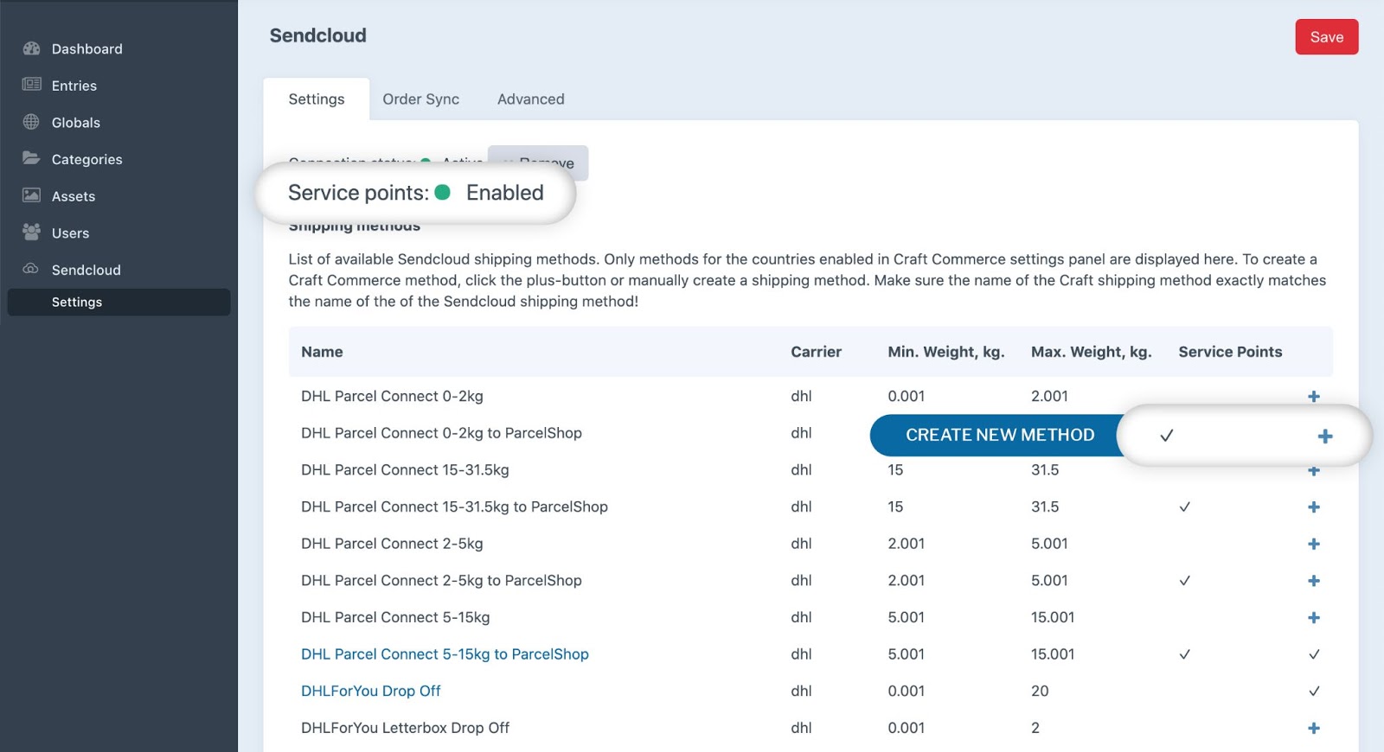Click created checkmark for DHLForYou Drop Off
This screenshot has height=752, width=1384.
click(x=1314, y=691)
